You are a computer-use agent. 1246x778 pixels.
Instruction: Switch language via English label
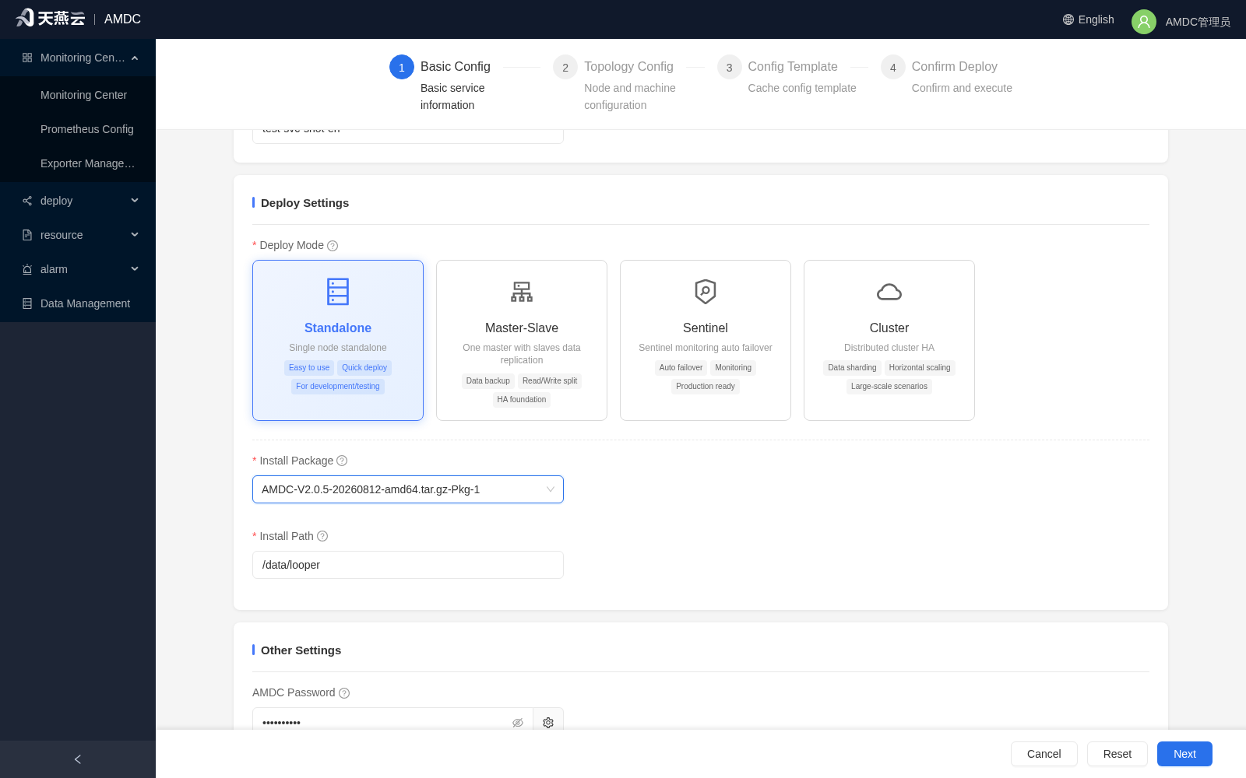click(1096, 19)
